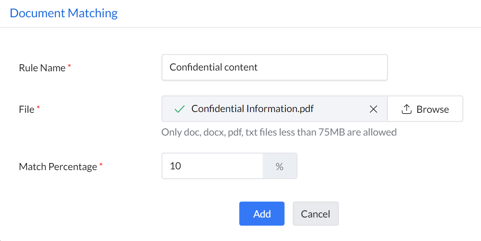Click the File field label

click(x=27, y=109)
